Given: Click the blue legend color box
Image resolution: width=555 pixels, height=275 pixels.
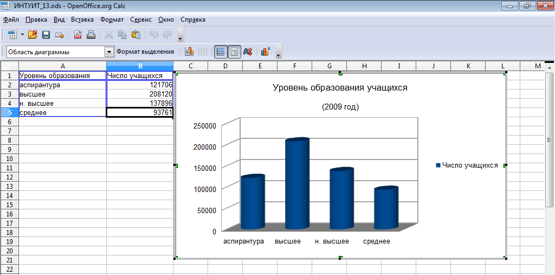Looking at the screenshot, I should 438,165.
